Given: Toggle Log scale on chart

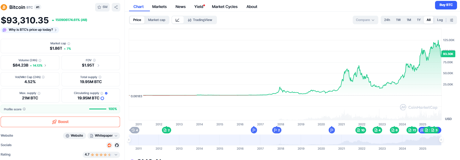Looking at the screenshot, I should click(x=440, y=20).
